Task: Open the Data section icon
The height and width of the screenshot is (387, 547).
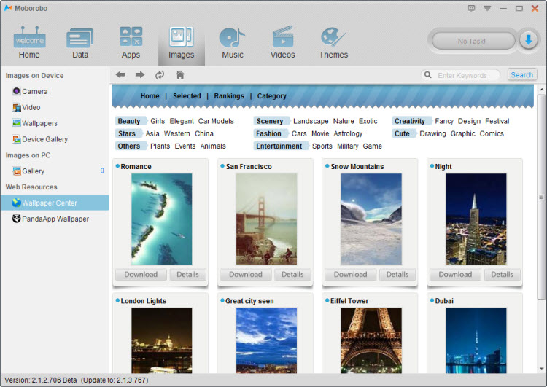Action: [80, 42]
